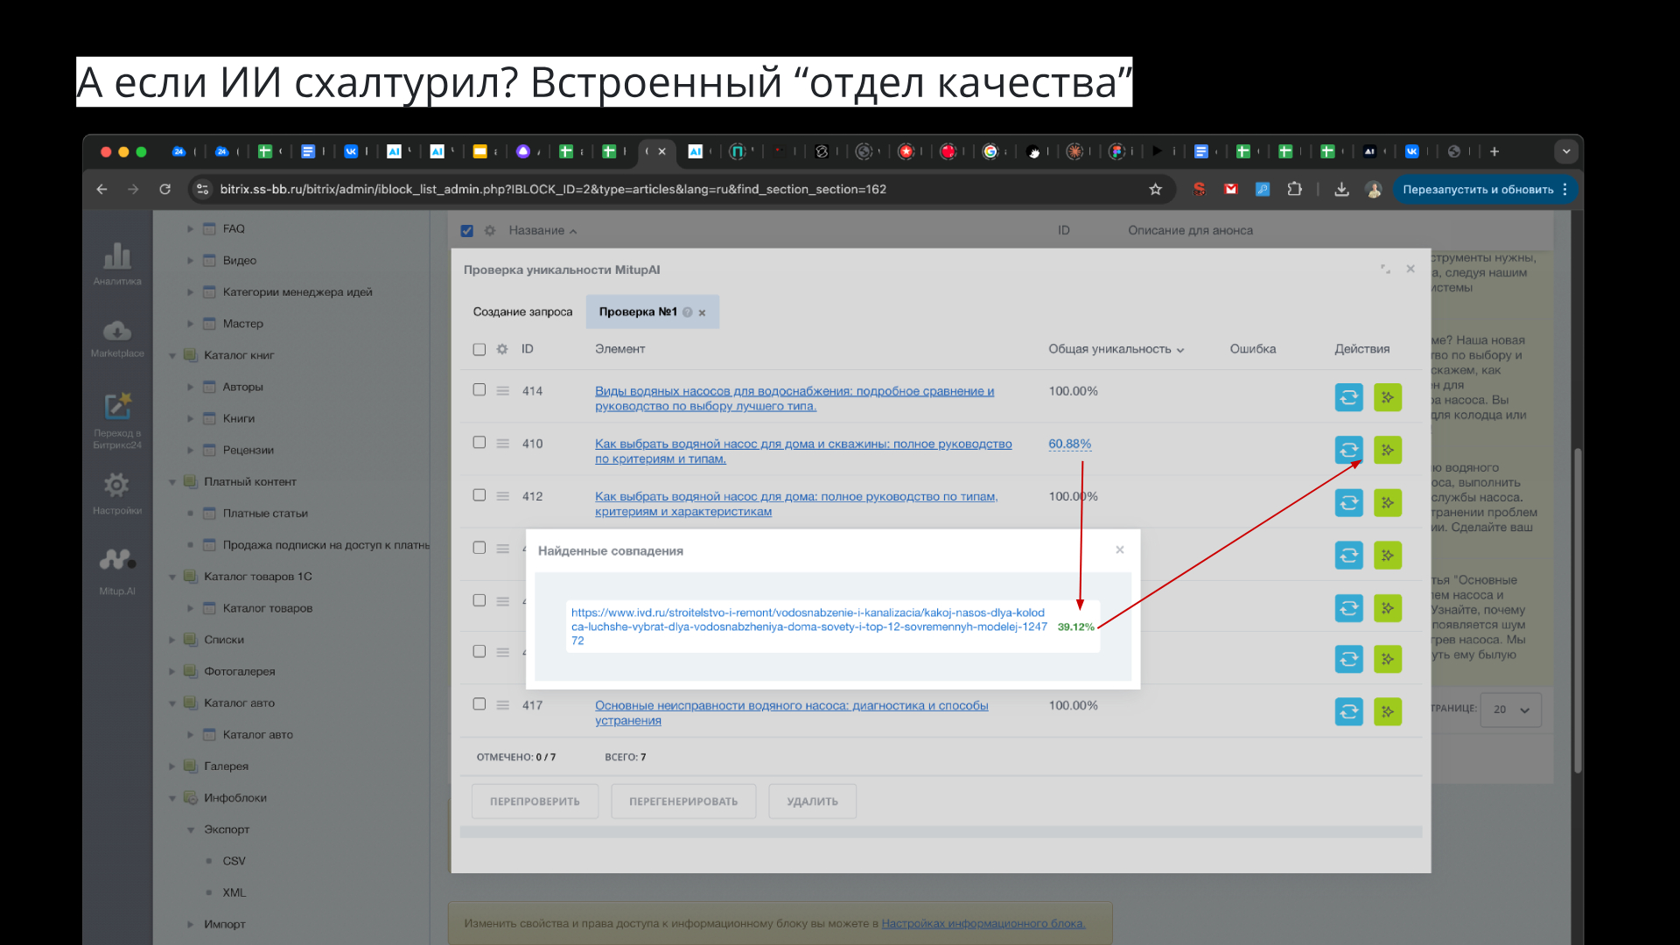Collapse the Инфоблоки tree section
The height and width of the screenshot is (945, 1680).
point(171,797)
